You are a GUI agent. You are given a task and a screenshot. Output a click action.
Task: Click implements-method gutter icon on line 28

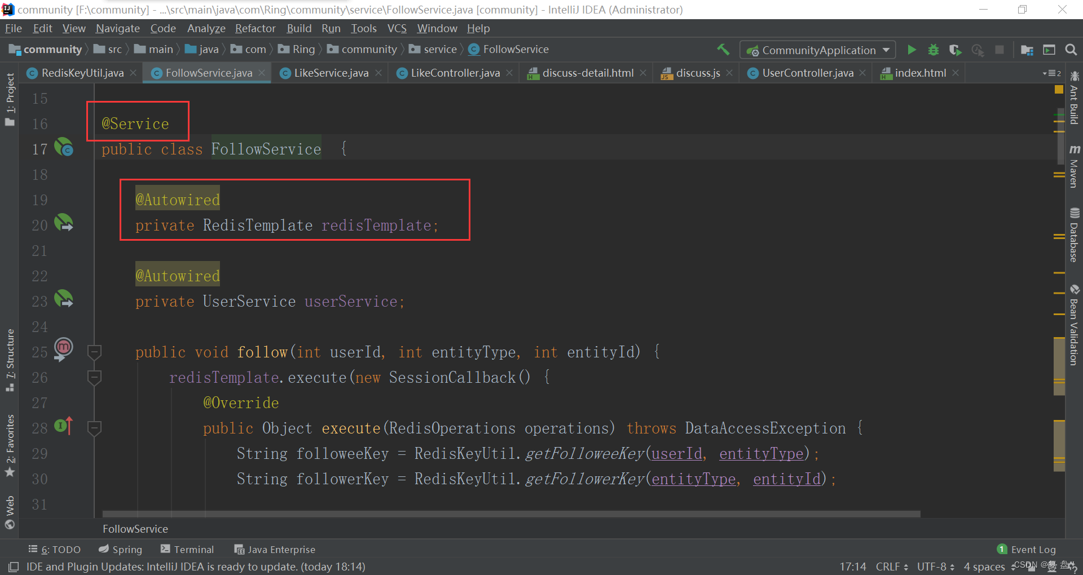(64, 426)
